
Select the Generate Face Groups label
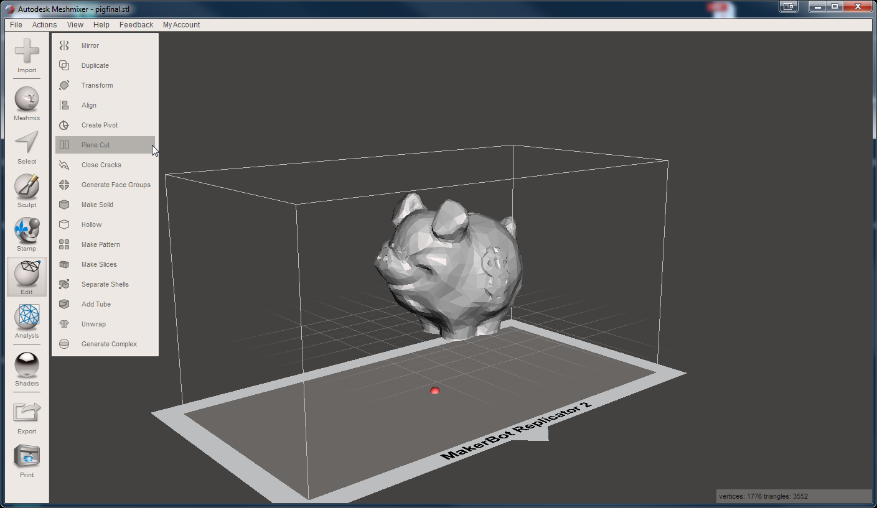point(116,185)
